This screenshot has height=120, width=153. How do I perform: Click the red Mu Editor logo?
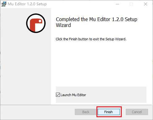point(36,23)
